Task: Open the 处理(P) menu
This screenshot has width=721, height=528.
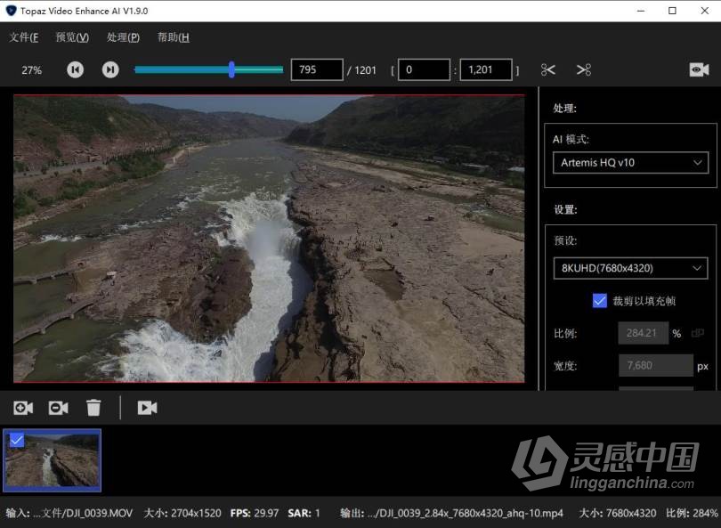Action: [x=123, y=37]
